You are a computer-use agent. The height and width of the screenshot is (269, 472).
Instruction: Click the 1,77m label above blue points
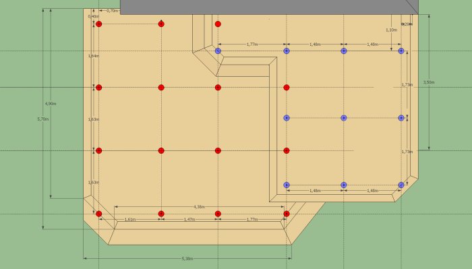(x=252, y=44)
